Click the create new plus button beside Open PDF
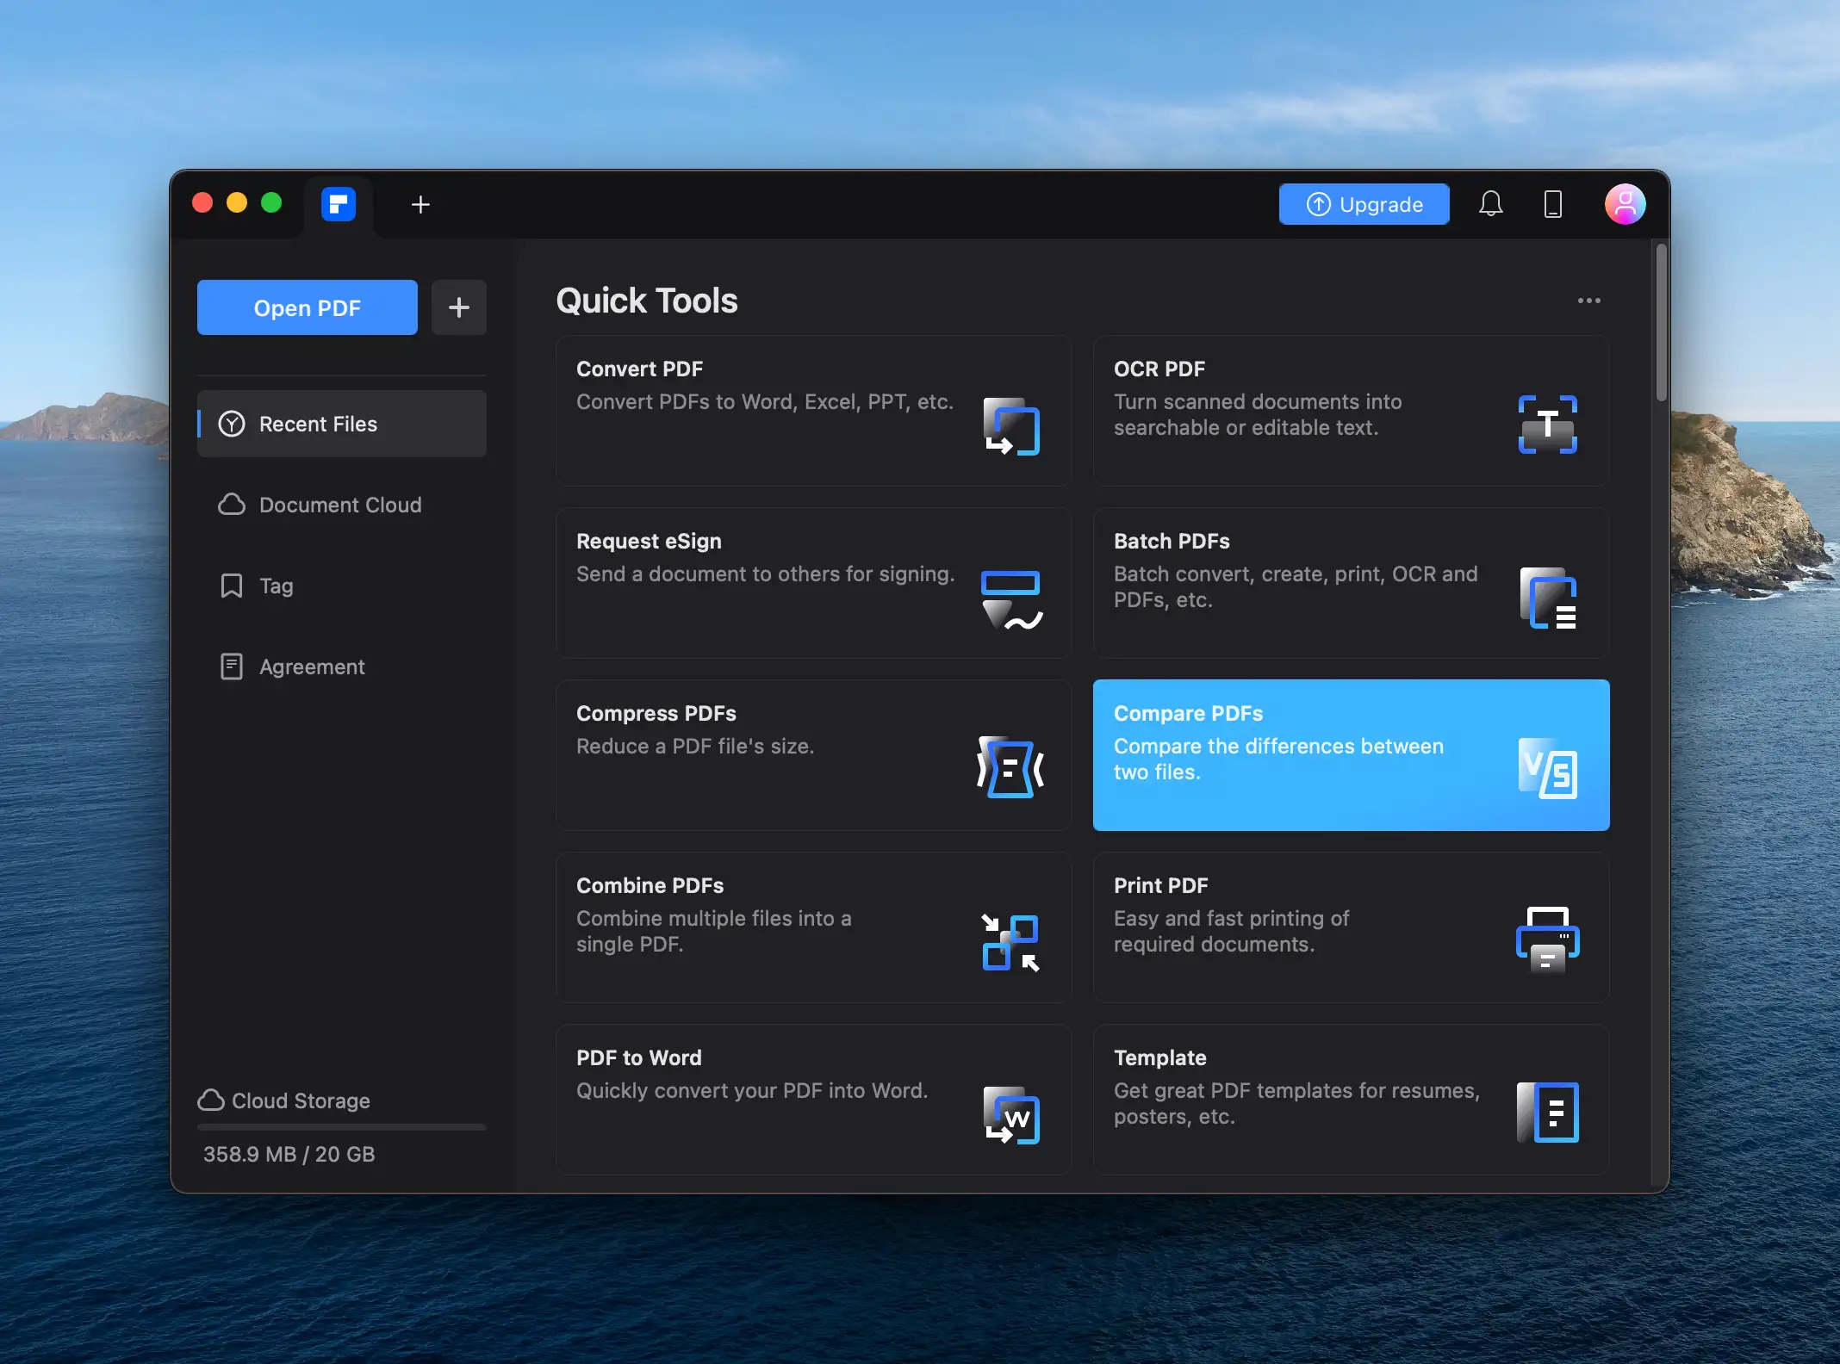 [459, 307]
